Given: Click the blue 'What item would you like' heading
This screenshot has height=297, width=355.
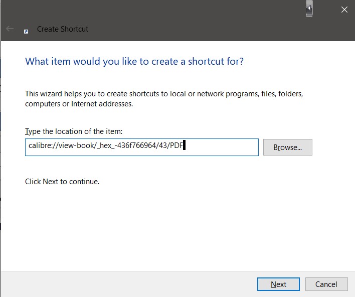Looking at the screenshot, I should coord(134,61).
